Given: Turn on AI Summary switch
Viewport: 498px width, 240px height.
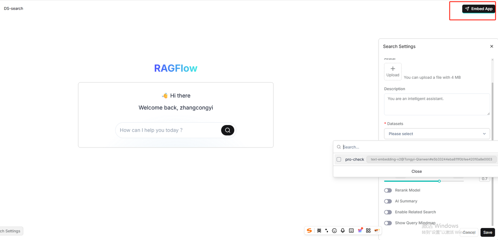Looking at the screenshot, I should tap(388, 201).
